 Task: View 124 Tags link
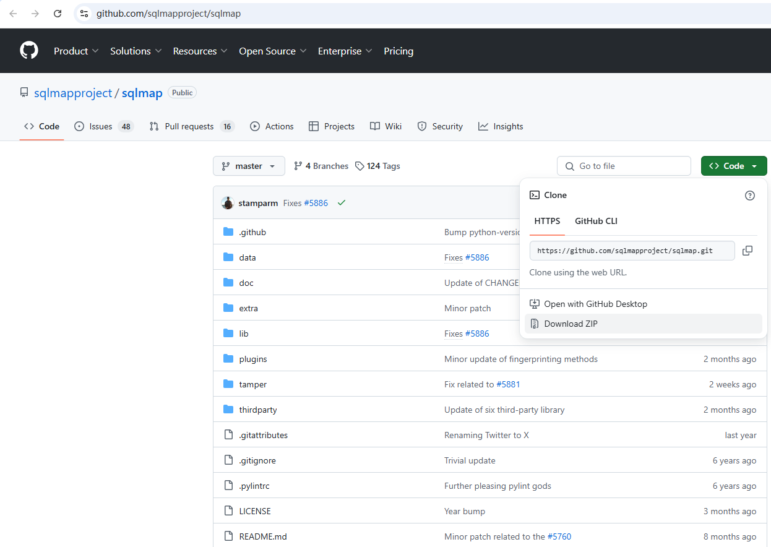pos(377,166)
